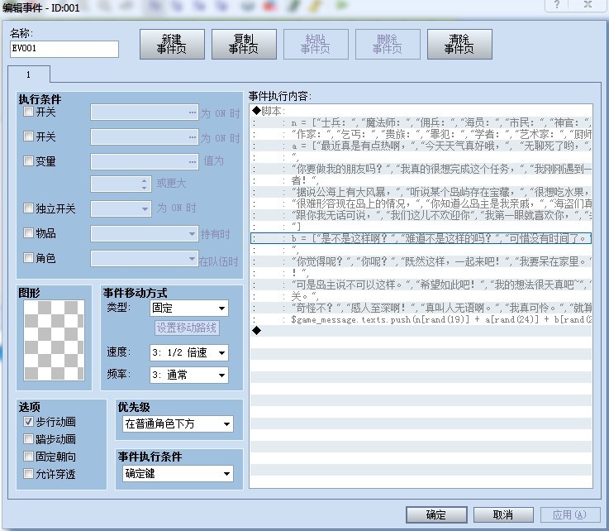
Task: Enable the first 开关 condition checkbox
Action: [x=28, y=112]
